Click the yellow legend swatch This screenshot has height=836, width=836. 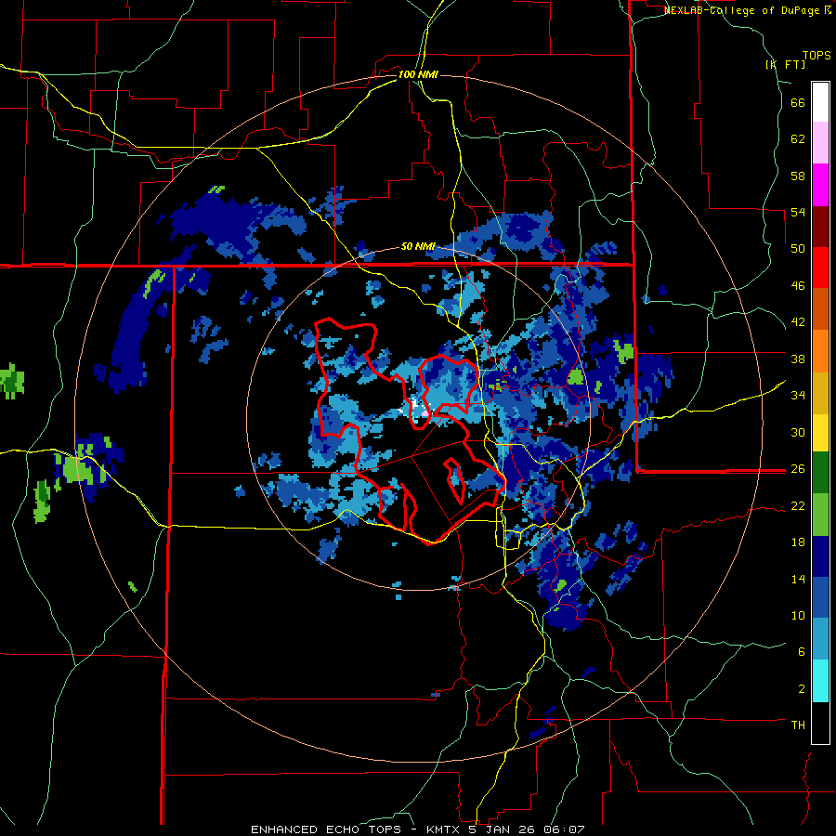(820, 434)
